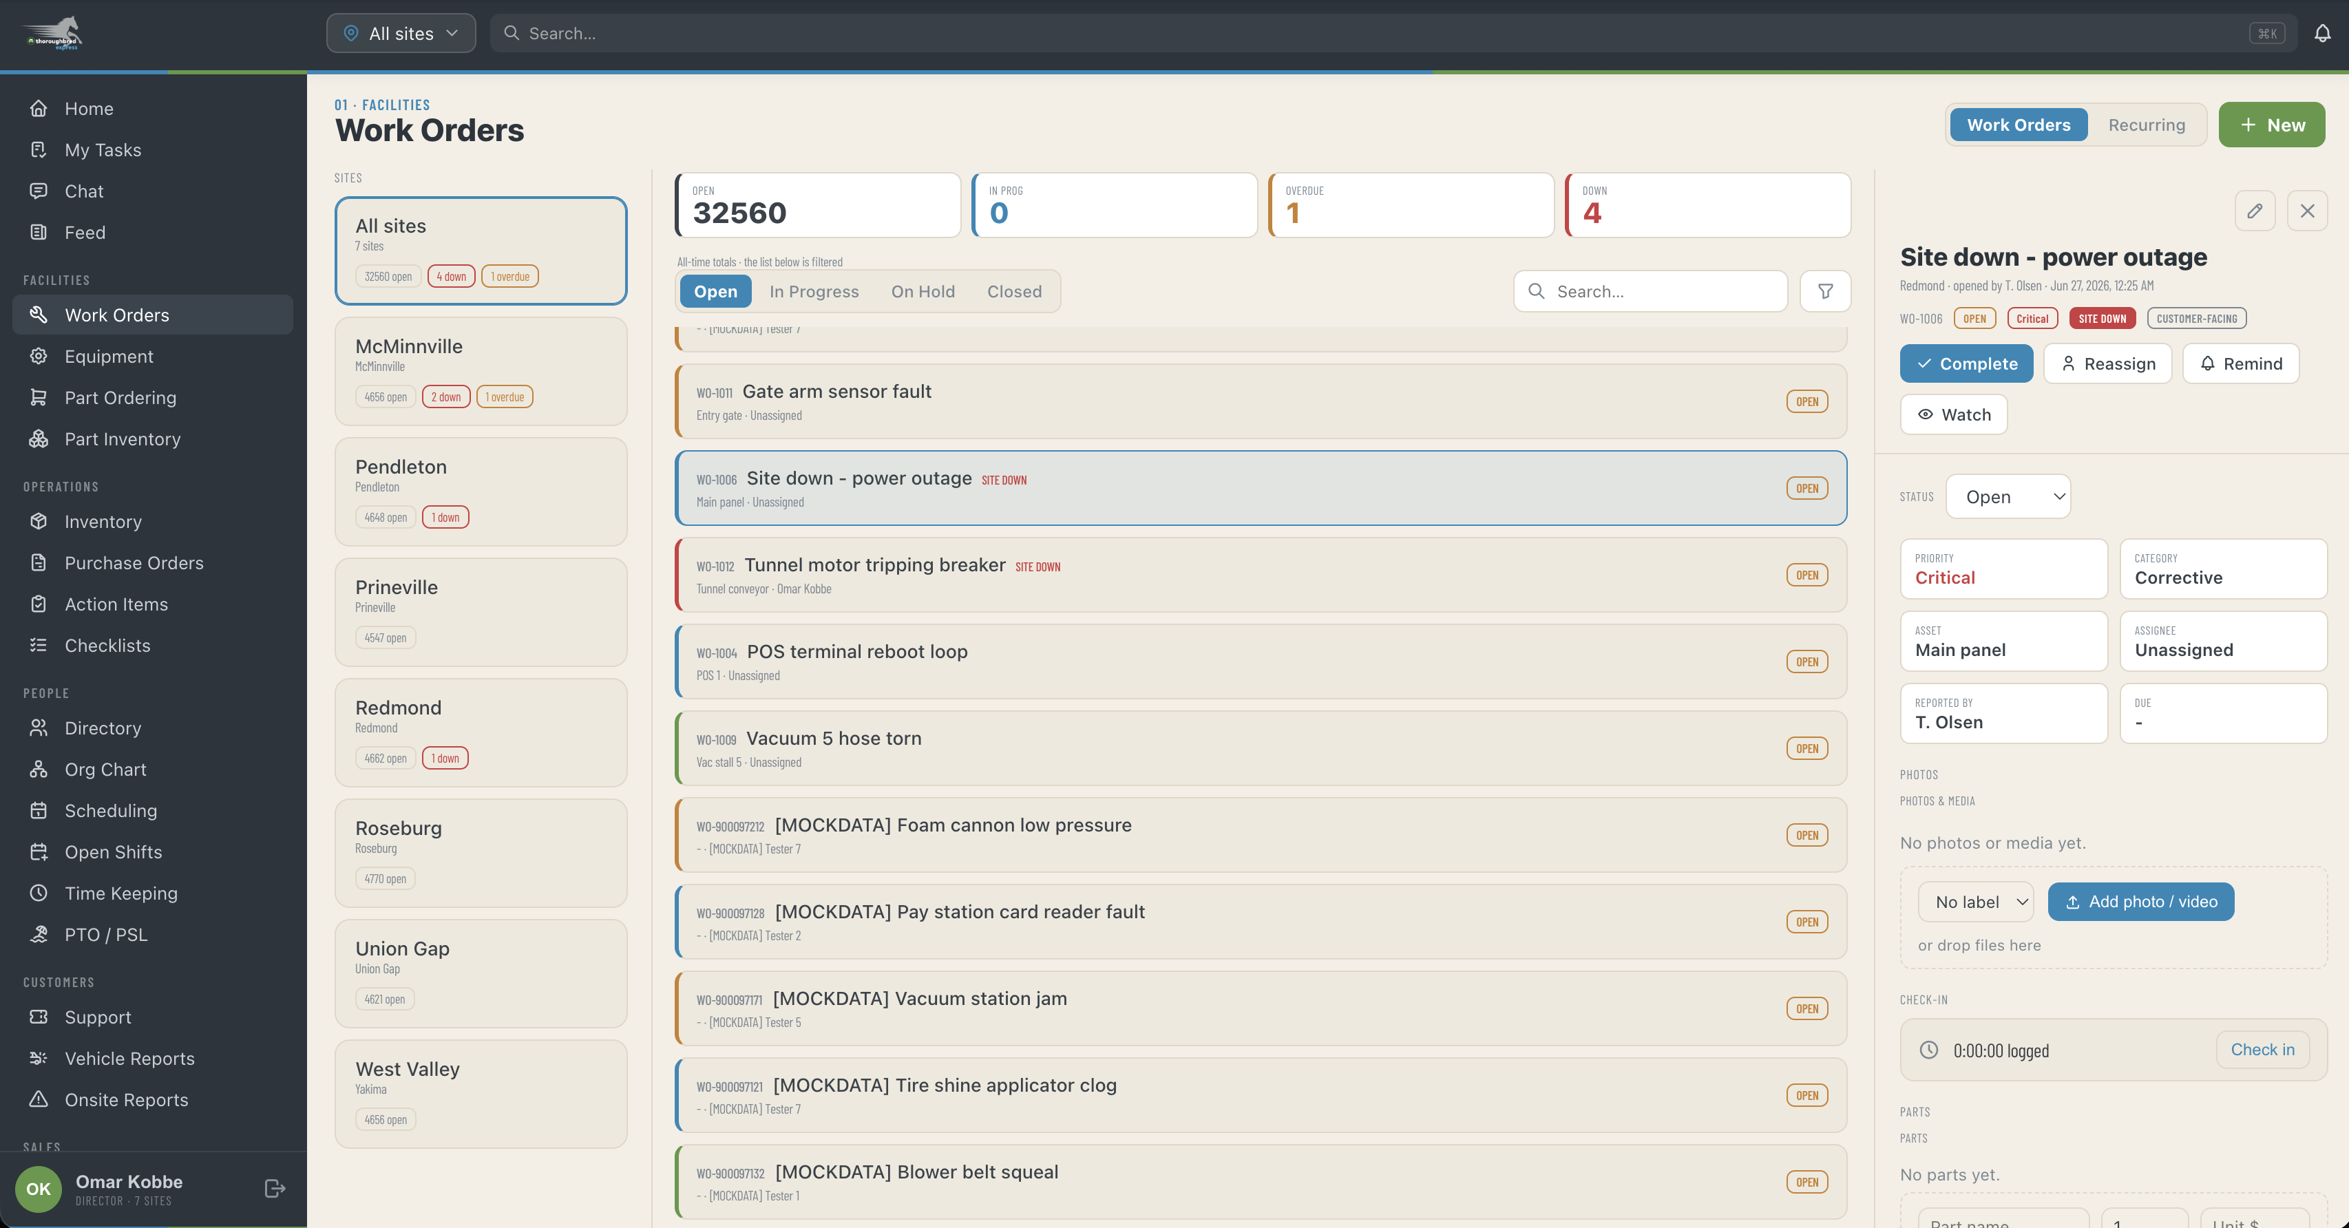Expand the All sites dropdown
The height and width of the screenshot is (1228, 2349).
click(x=401, y=34)
